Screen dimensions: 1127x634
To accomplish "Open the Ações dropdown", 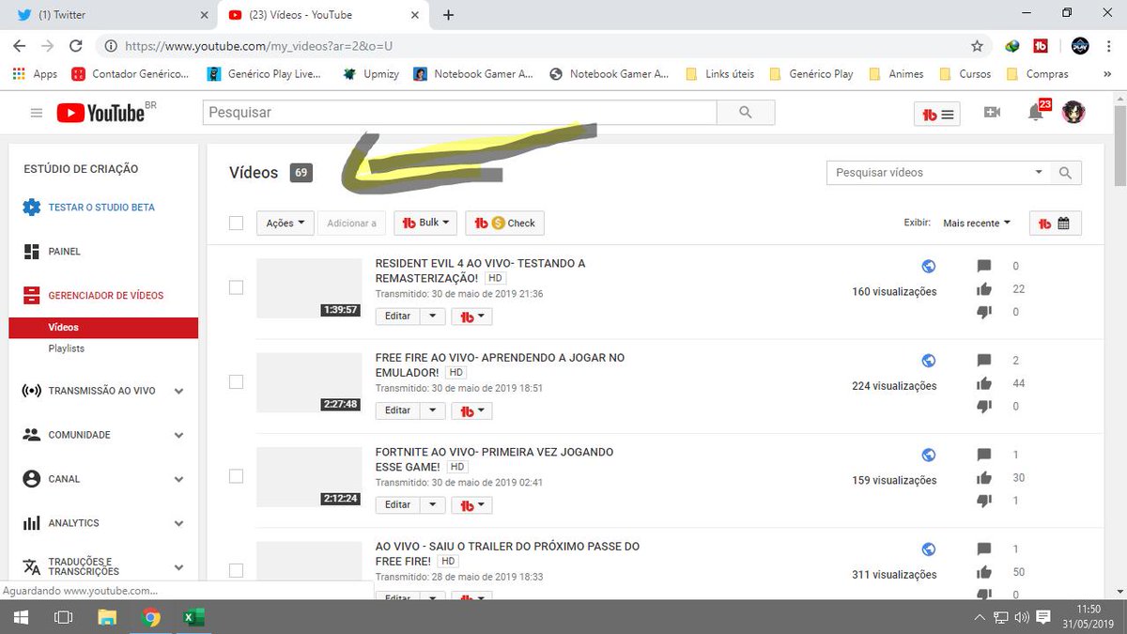I will coord(286,224).
